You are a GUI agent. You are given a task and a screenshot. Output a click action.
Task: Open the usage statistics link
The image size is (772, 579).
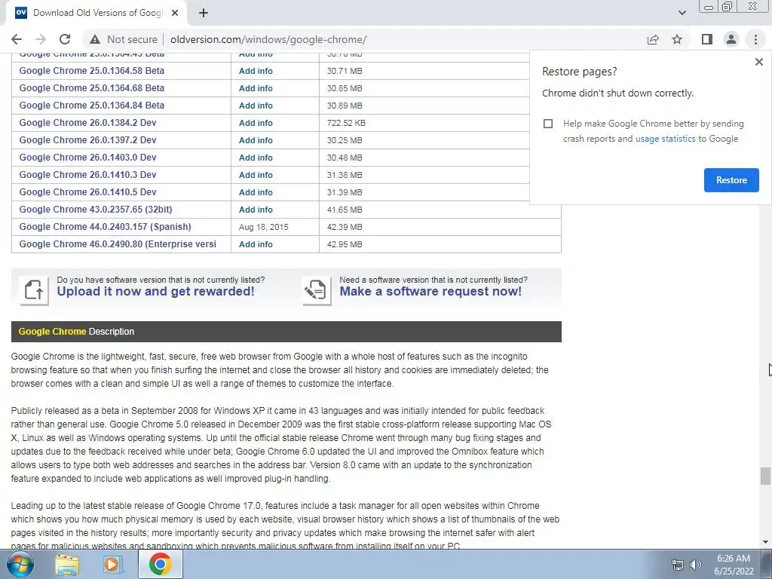pyautogui.click(x=665, y=139)
